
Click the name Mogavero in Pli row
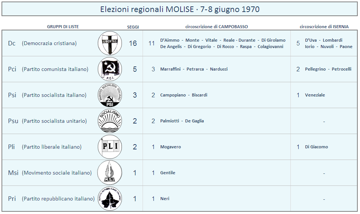(x=170, y=147)
